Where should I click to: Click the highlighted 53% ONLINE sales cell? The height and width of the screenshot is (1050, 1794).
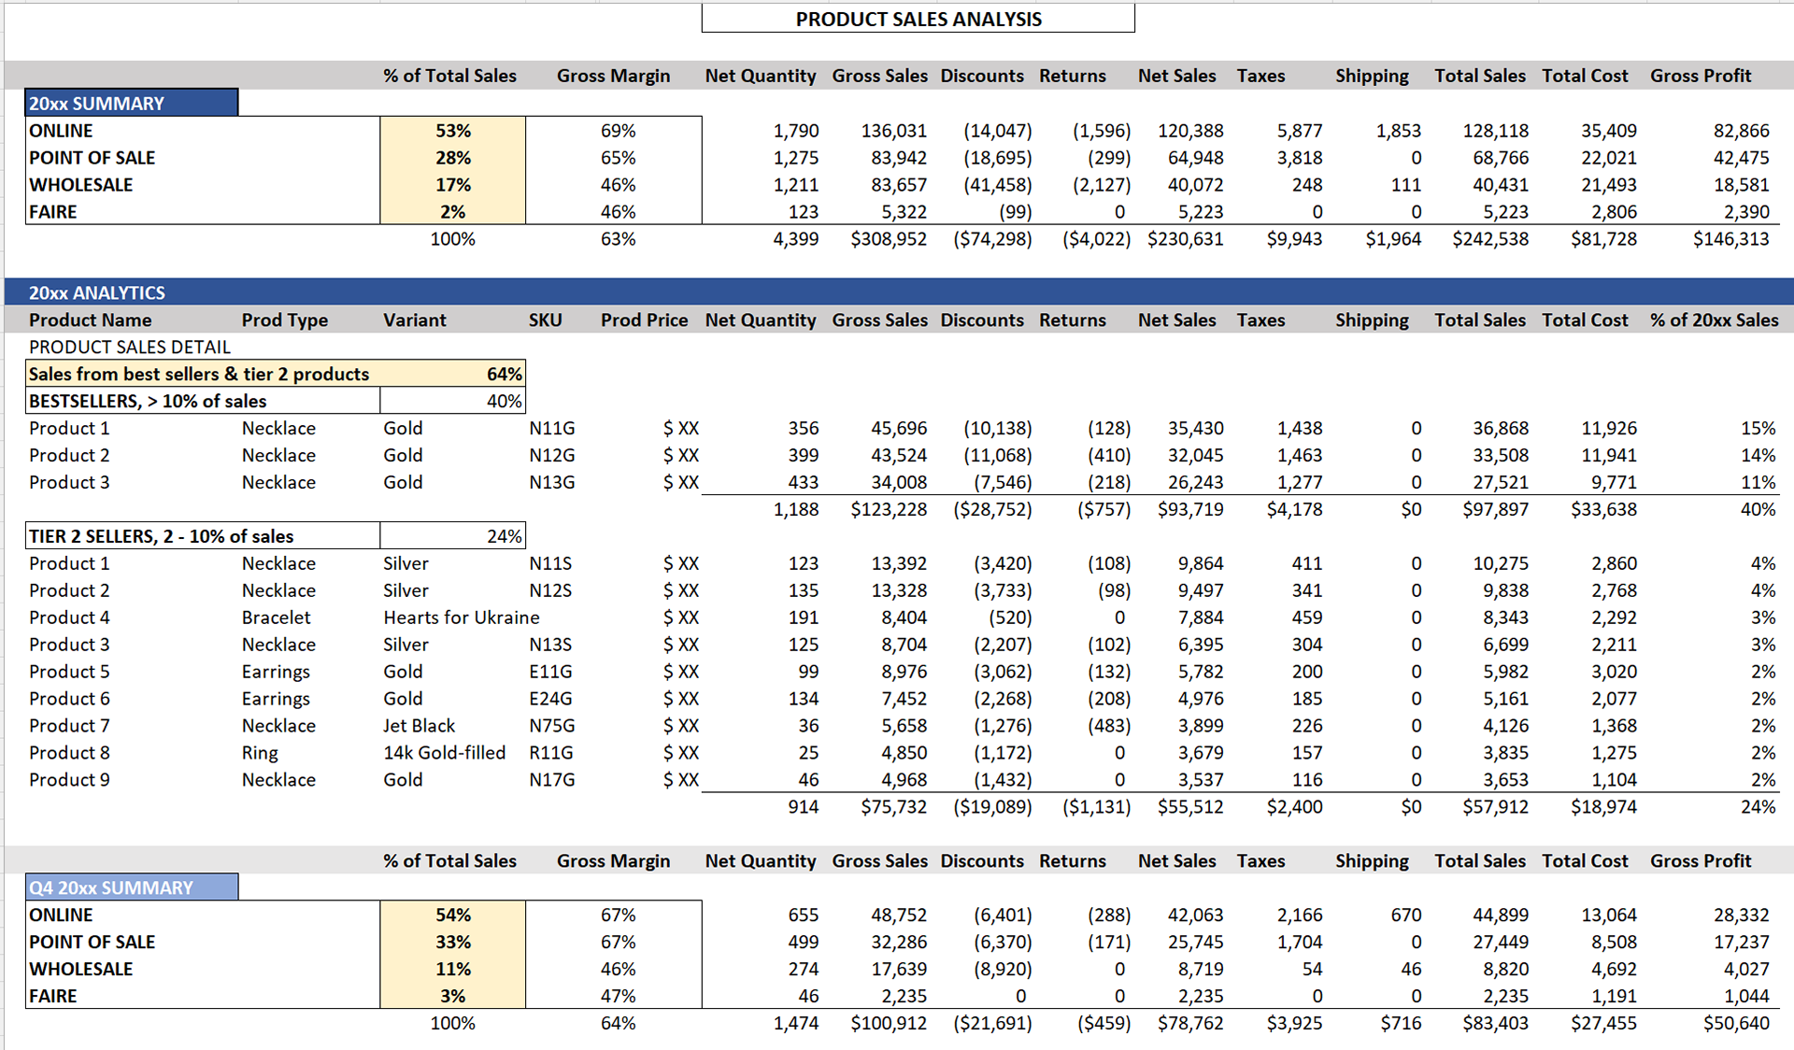(452, 131)
